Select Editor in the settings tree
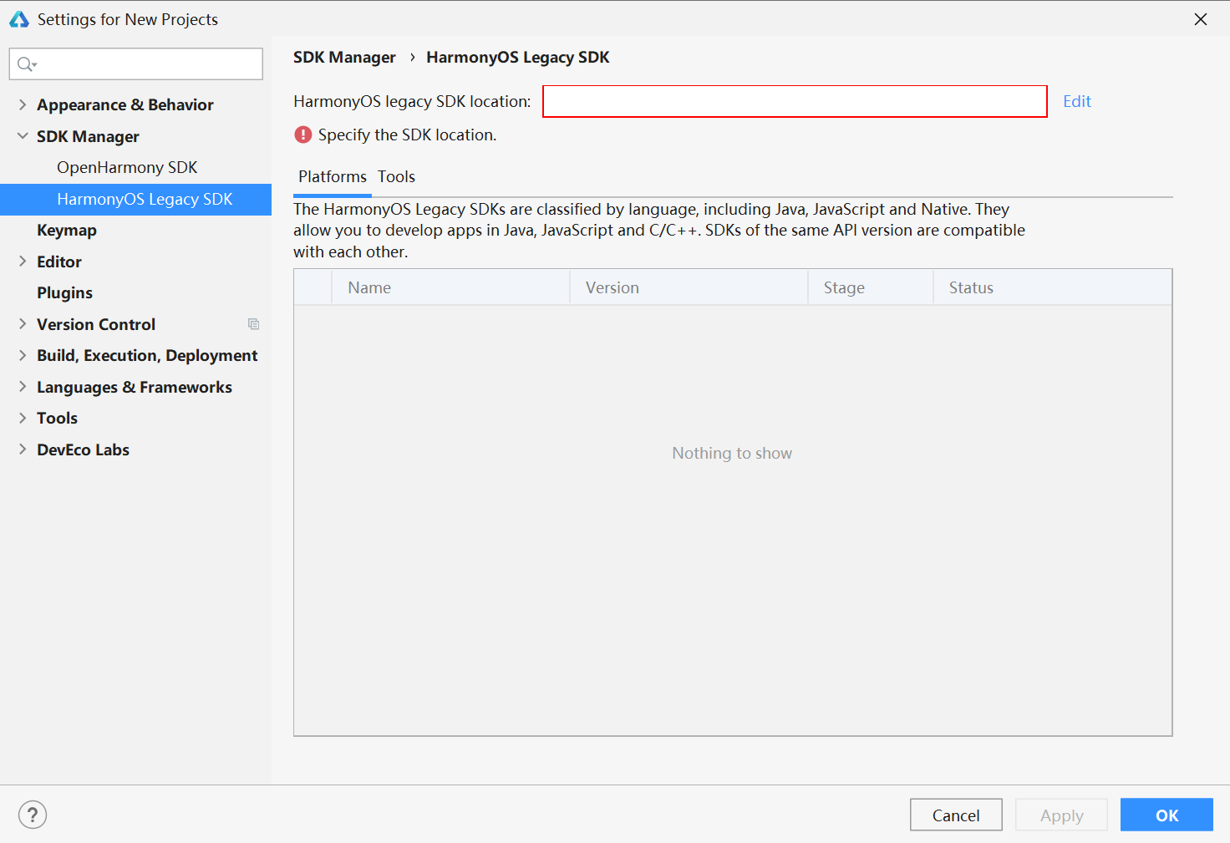This screenshot has width=1230, height=843. 59,262
